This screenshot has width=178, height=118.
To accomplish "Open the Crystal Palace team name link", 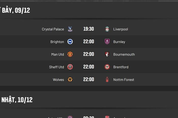I will (53, 29).
